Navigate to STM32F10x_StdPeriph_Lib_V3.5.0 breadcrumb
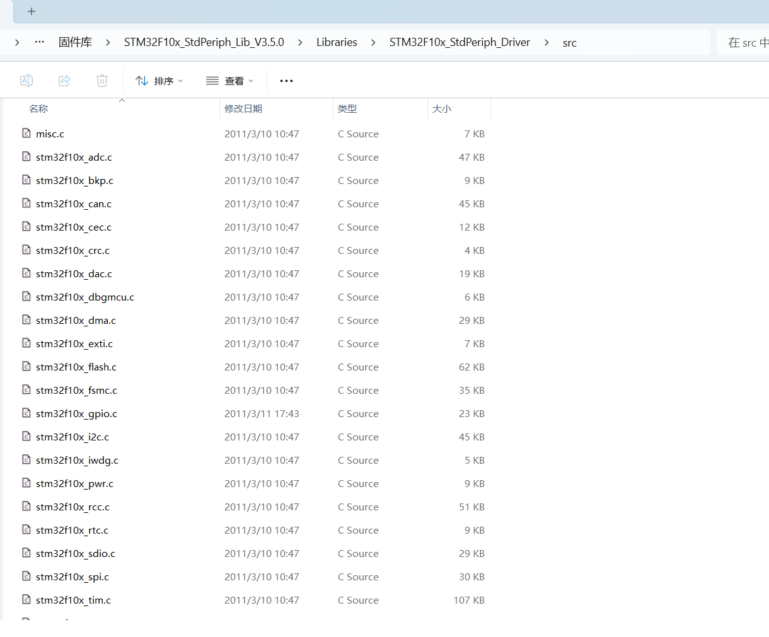Image resolution: width=769 pixels, height=637 pixels. (x=204, y=42)
